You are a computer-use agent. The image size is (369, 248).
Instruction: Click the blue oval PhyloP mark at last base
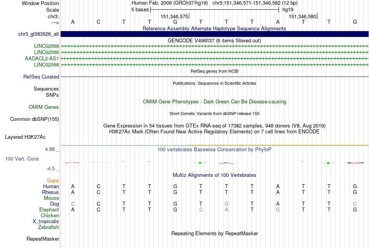355,163
